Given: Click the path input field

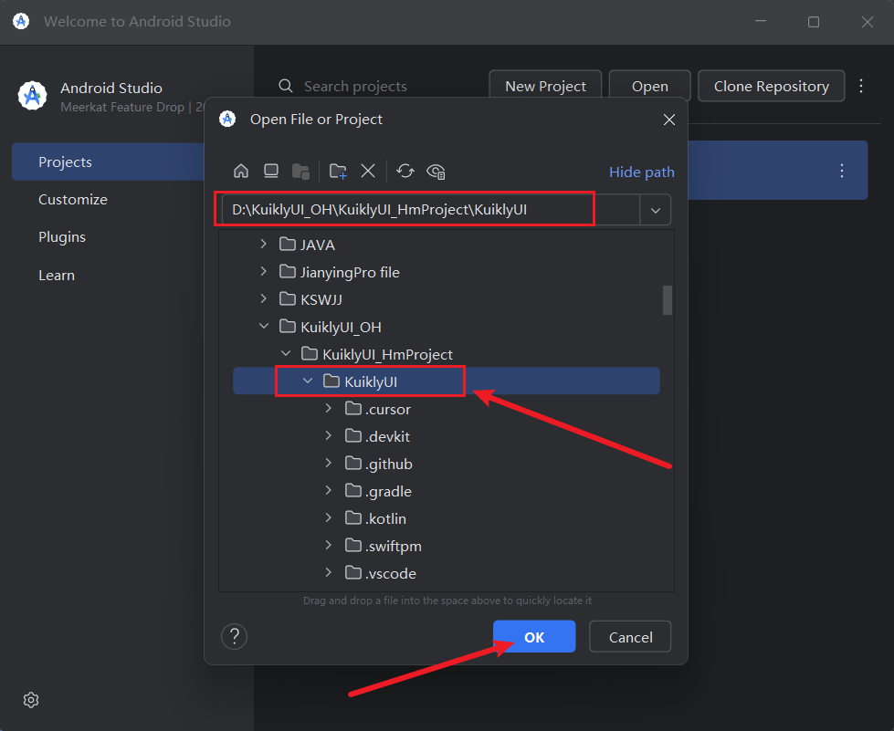Looking at the screenshot, I should pyautogui.click(x=430, y=210).
